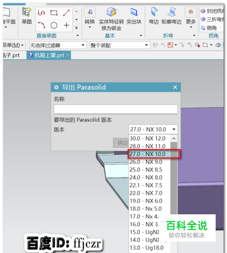Click the 封闭拐角 closed corner tool
Viewport: 227px width, 253px height.
point(212,11)
